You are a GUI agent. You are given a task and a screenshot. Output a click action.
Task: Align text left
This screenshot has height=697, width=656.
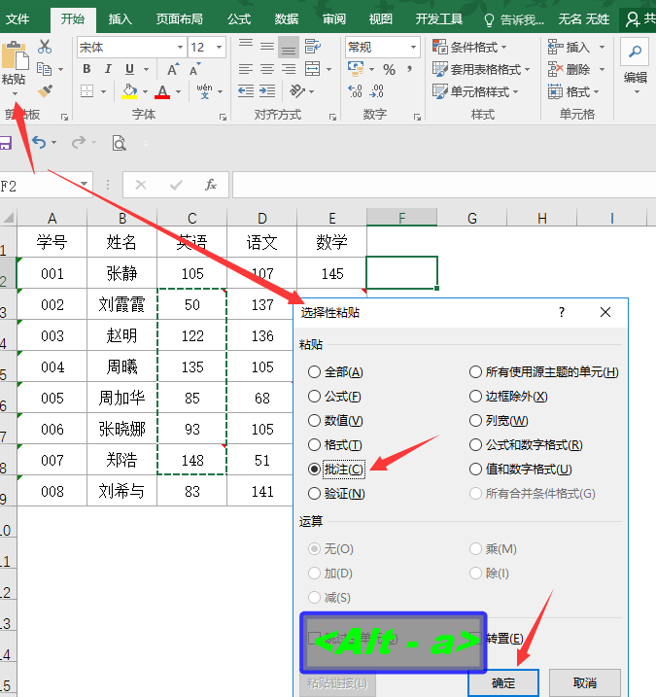pyautogui.click(x=245, y=69)
